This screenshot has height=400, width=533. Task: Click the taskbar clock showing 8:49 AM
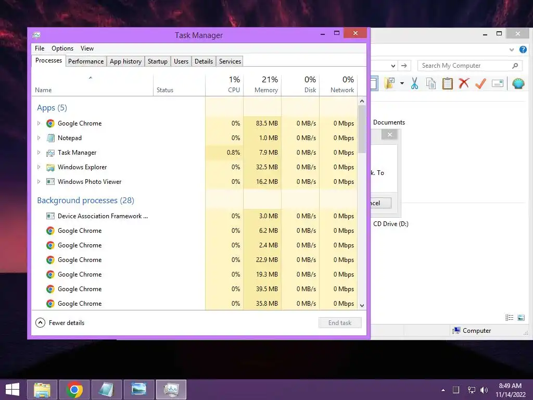[x=510, y=390]
